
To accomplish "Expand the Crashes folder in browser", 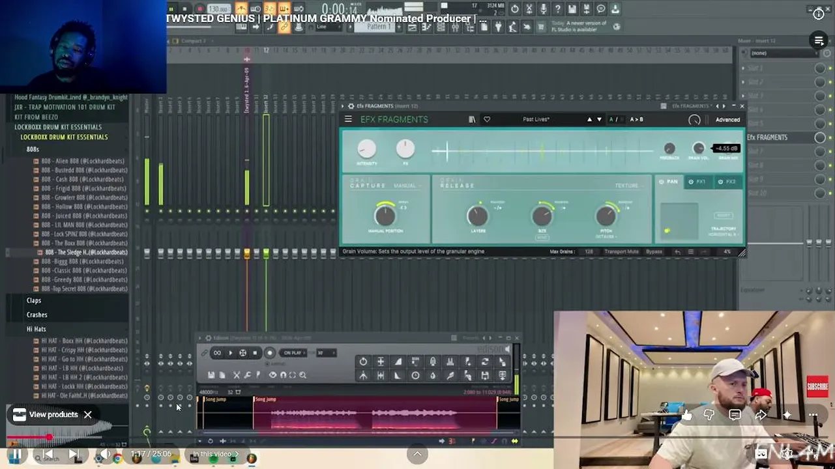I will 37,315.
